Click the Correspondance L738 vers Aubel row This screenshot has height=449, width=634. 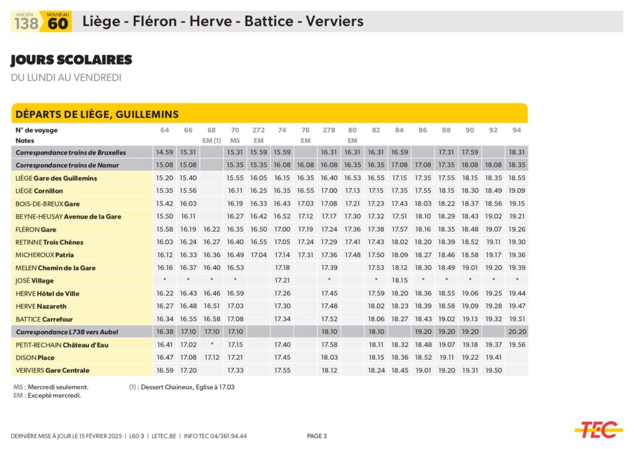tap(67, 332)
